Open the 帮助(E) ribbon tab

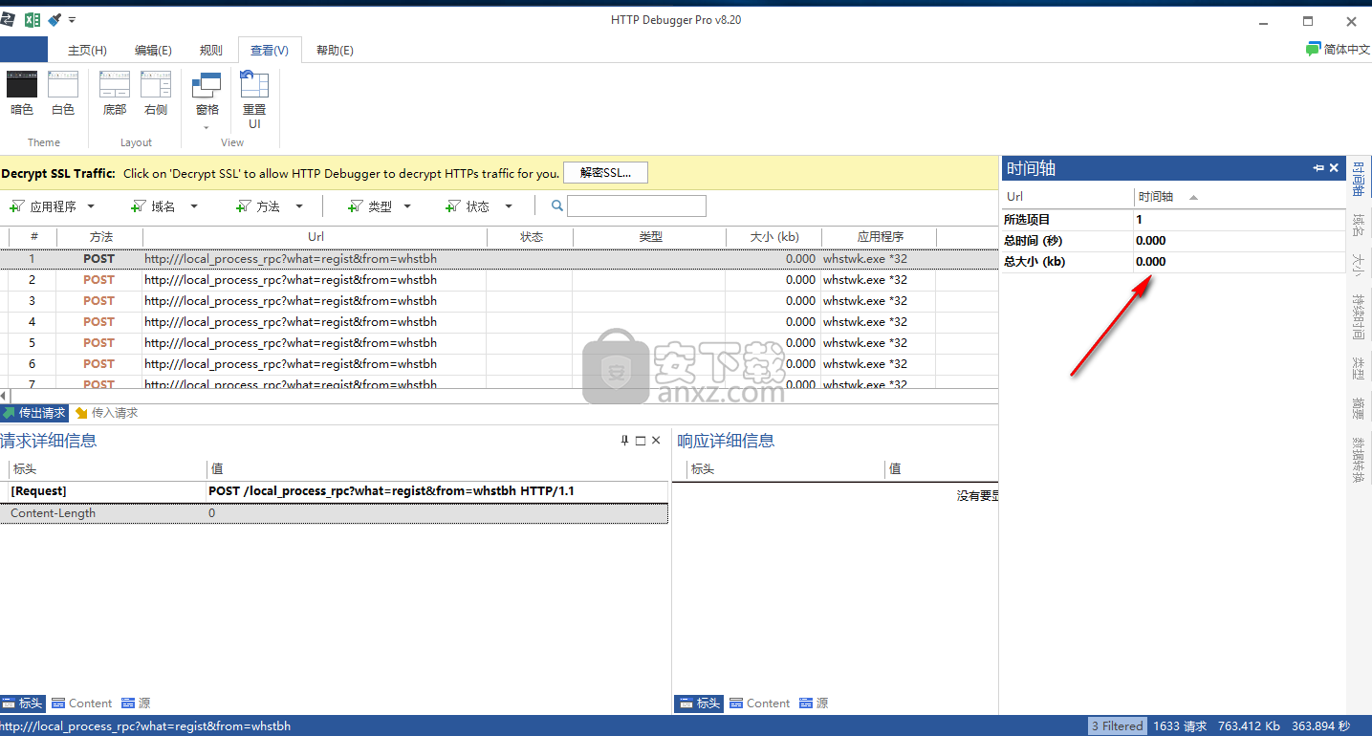tap(335, 51)
